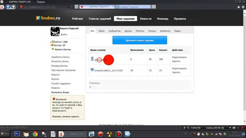Click the browser forward arrow button
The width and height of the screenshot is (246, 138).
point(13,7)
